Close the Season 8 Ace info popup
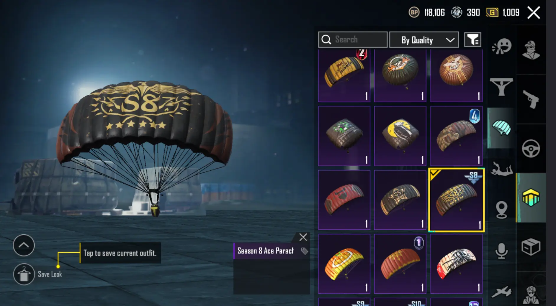 tap(303, 237)
